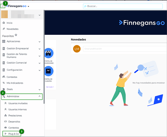Click the Usuarios internos person icon

[5, 109]
